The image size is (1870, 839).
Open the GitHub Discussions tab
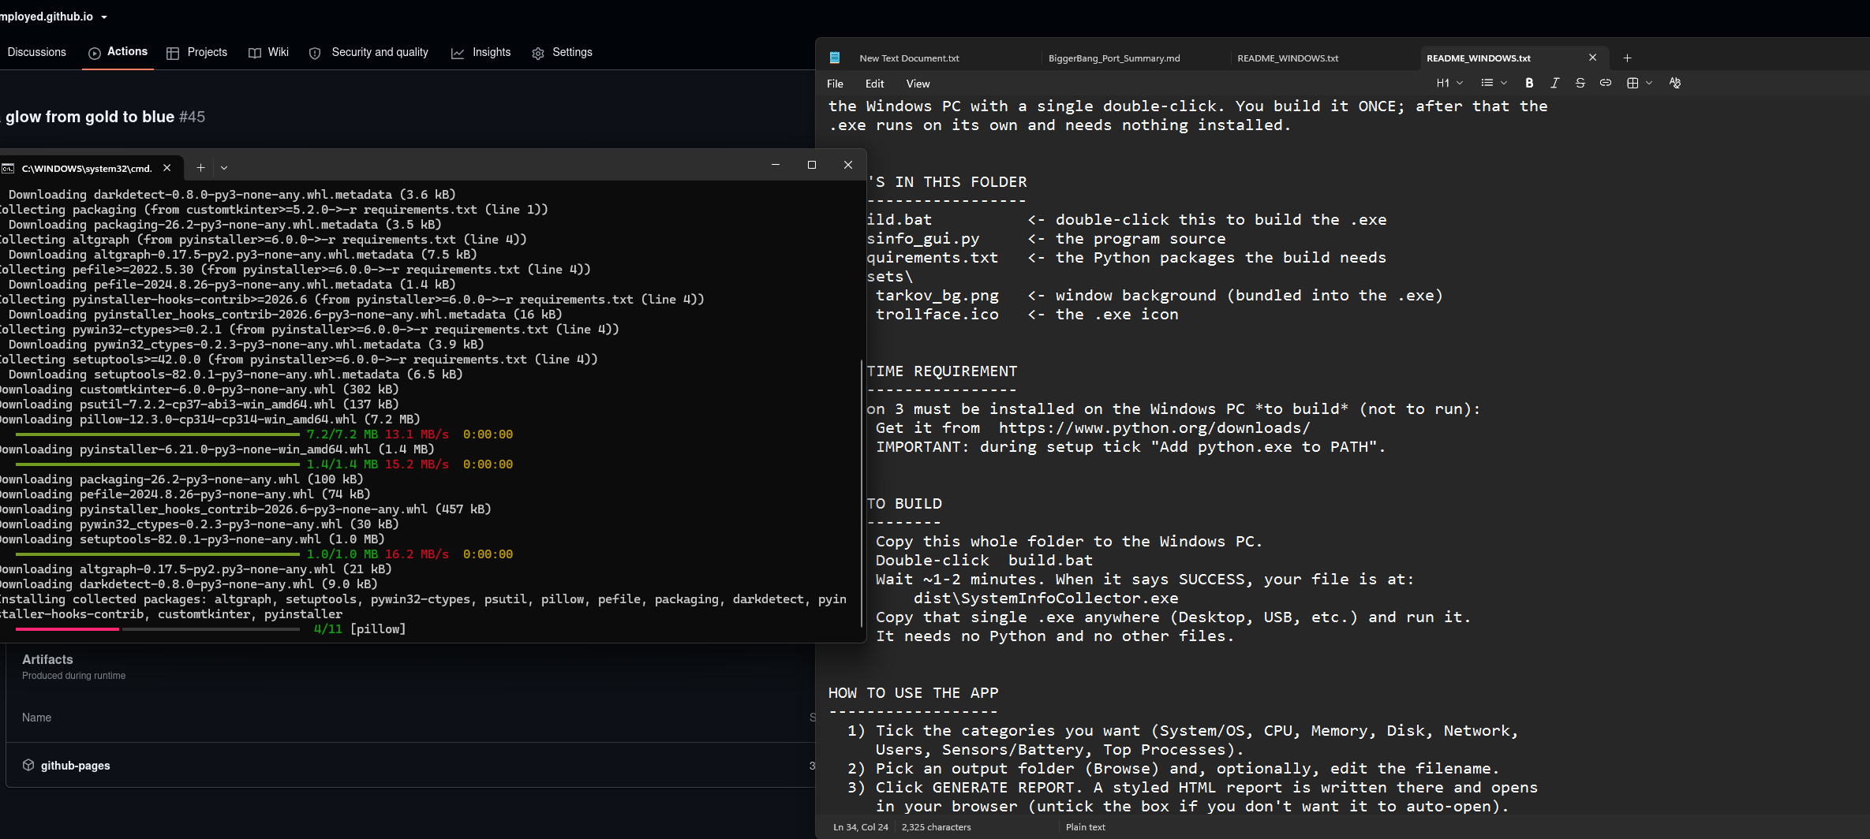click(x=36, y=52)
